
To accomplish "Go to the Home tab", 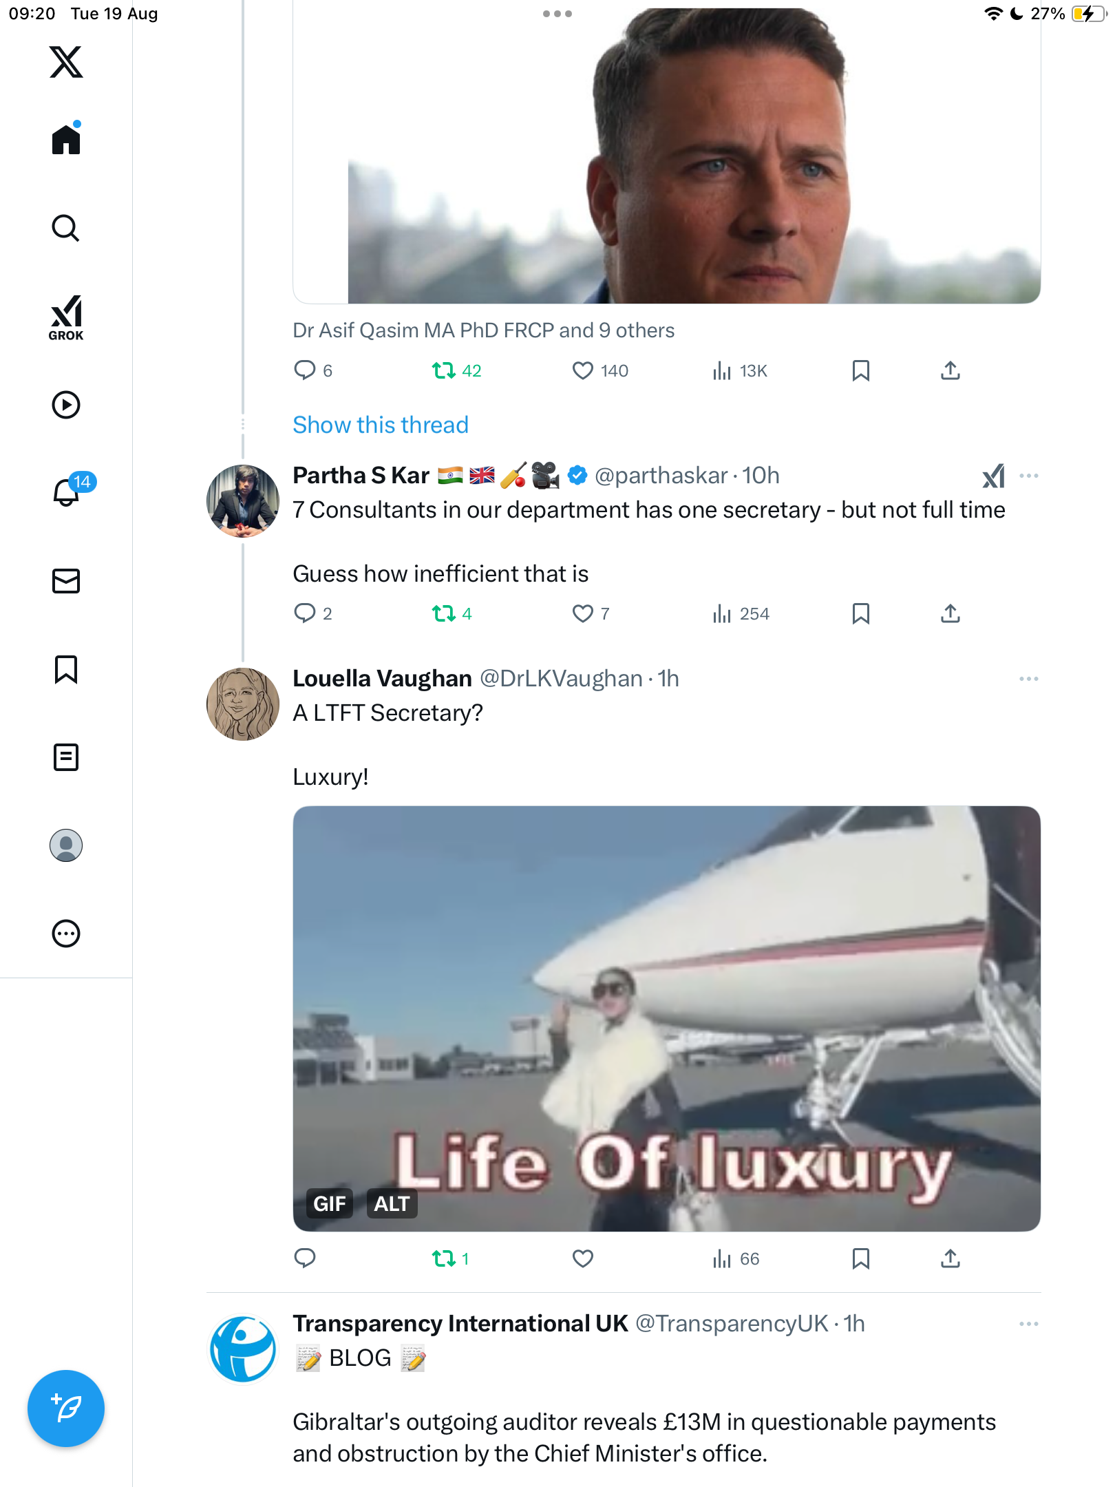I will click(66, 140).
